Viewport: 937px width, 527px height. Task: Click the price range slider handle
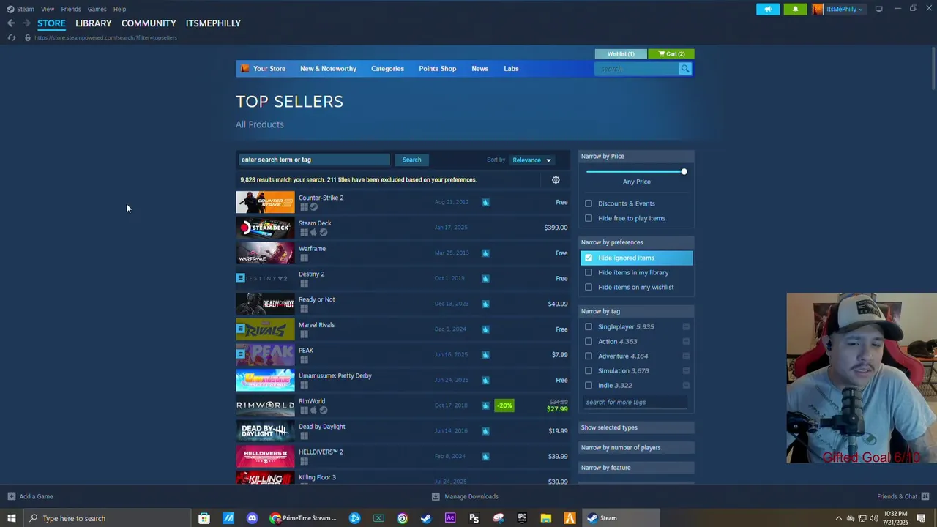(x=684, y=171)
